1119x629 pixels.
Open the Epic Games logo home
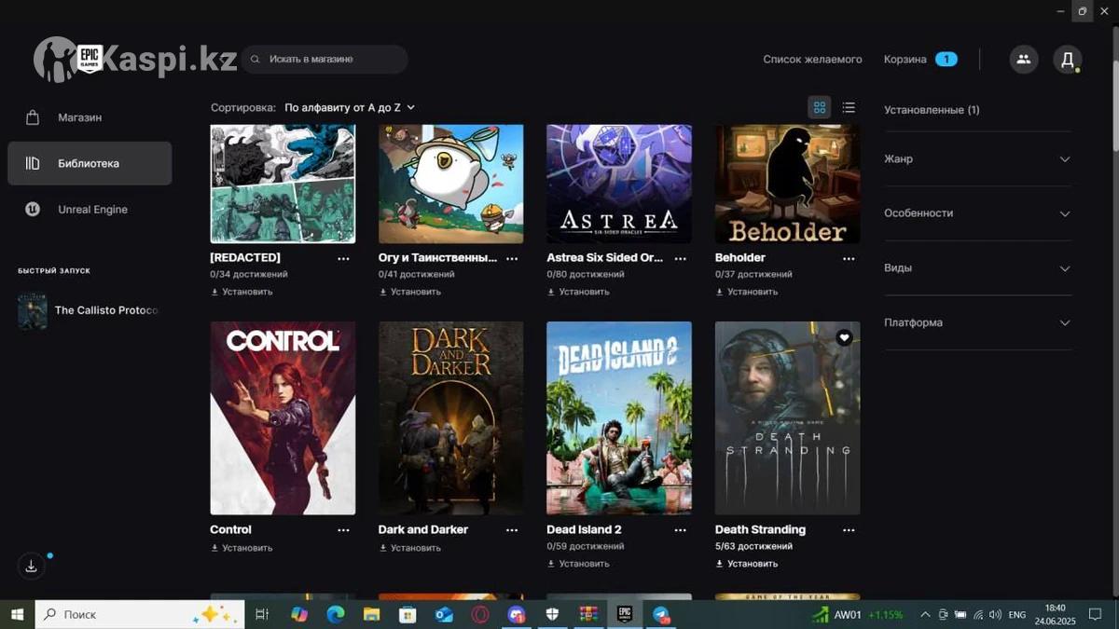[x=90, y=57]
